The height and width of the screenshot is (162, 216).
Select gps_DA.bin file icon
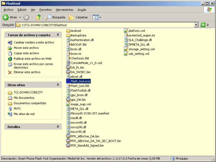[68, 100]
